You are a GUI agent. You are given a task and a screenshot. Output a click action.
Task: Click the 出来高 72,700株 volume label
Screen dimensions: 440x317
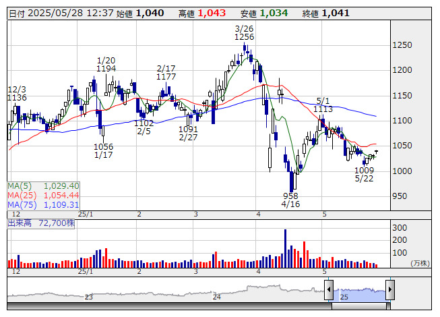(x=41, y=223)
